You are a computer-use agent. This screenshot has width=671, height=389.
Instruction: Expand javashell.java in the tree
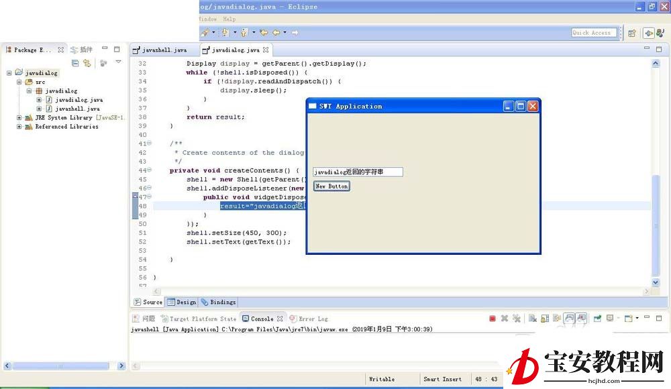point(39,109)
